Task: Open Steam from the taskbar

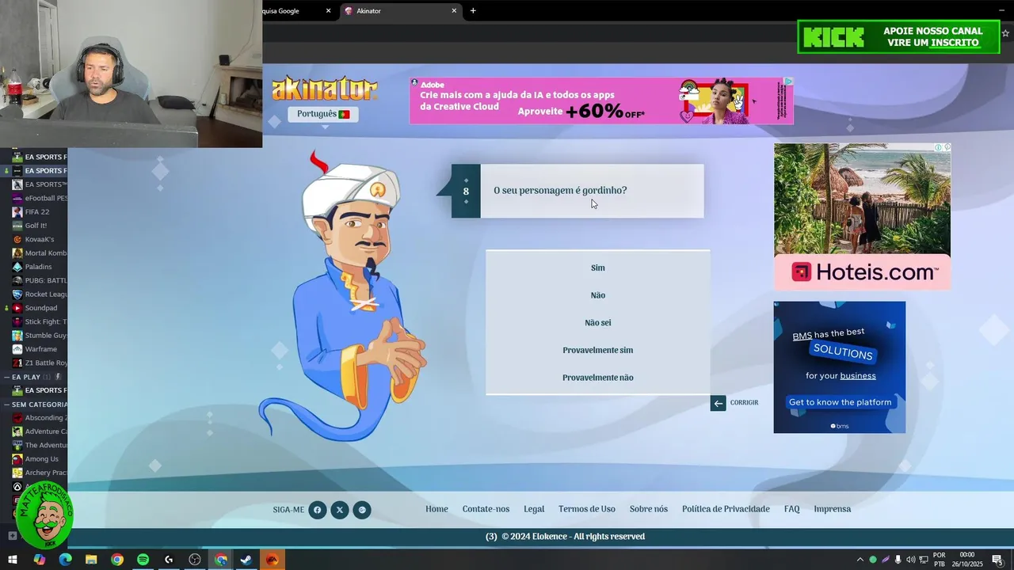Action: point(246,560)
